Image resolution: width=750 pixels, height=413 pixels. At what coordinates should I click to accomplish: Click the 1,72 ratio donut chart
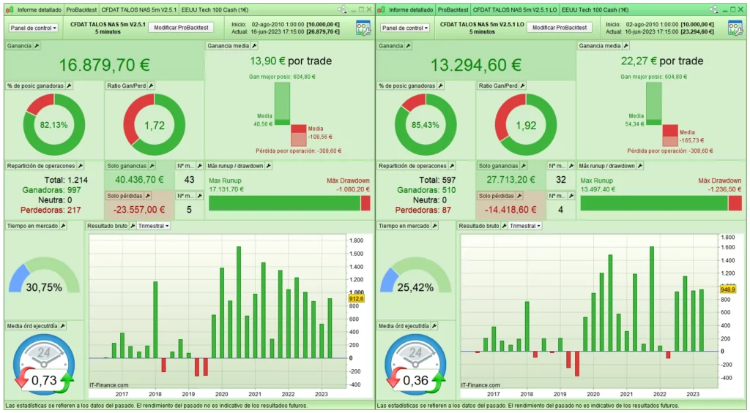pos(155,124)
